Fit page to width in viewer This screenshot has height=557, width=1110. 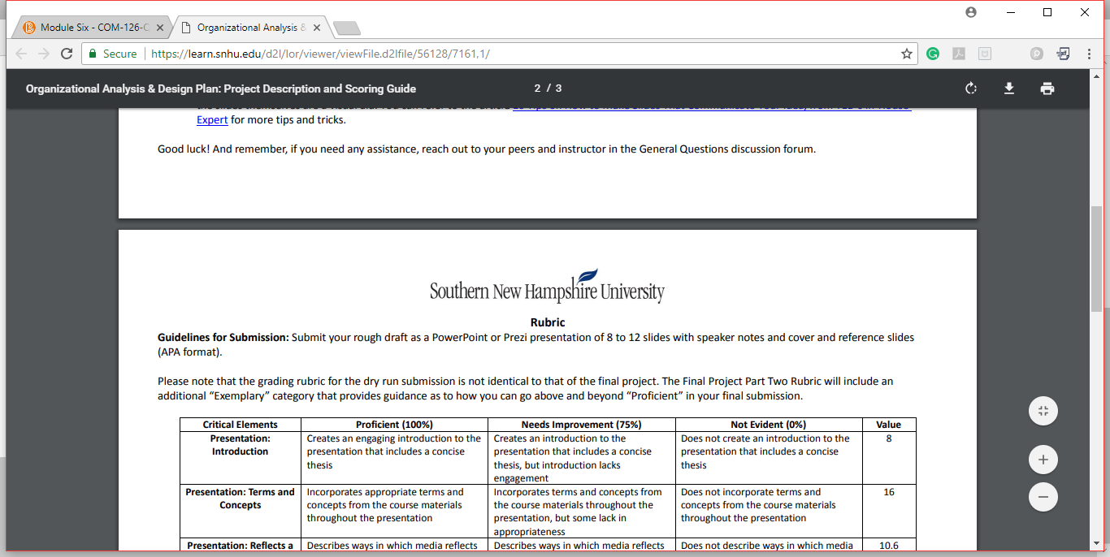[1043, 411]
